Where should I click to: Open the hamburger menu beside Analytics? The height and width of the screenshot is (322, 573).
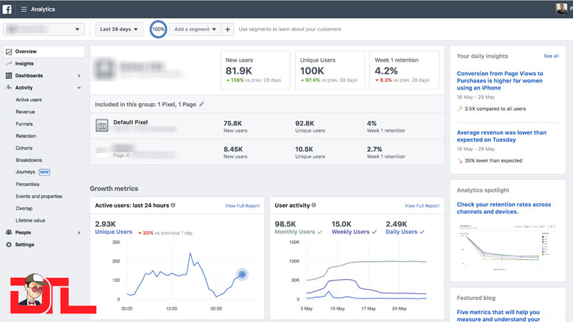point(24,9)
